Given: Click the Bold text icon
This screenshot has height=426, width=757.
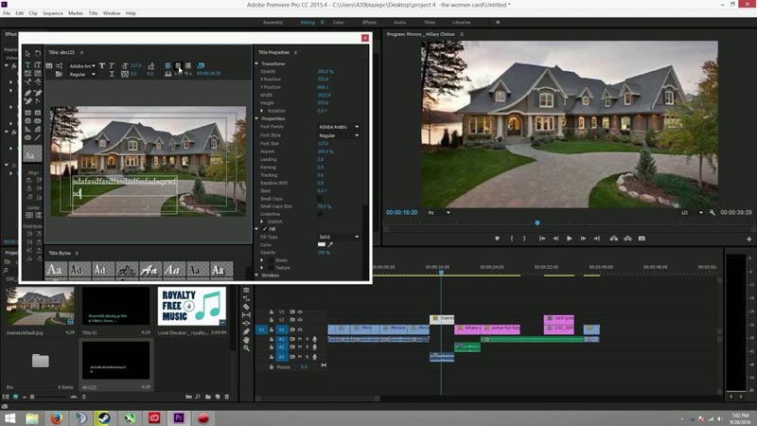Looking at the screenshot, I should click(x=102, y=65).
